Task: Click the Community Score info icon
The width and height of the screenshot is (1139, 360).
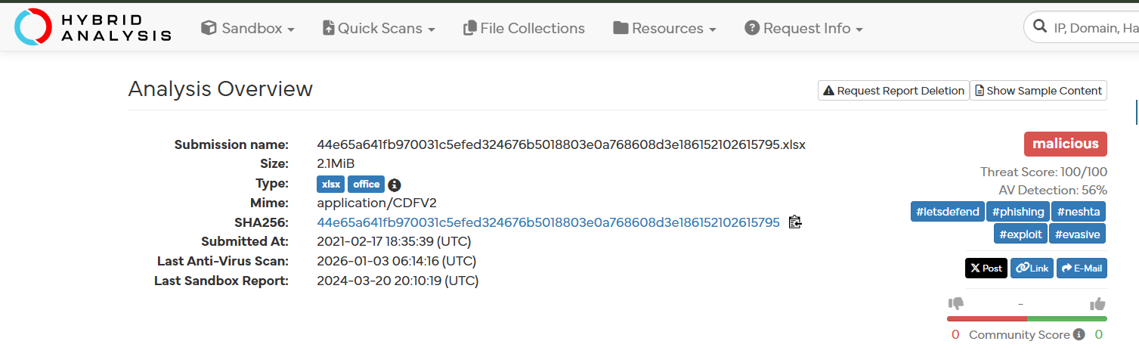Action: tap(1079, 334)
